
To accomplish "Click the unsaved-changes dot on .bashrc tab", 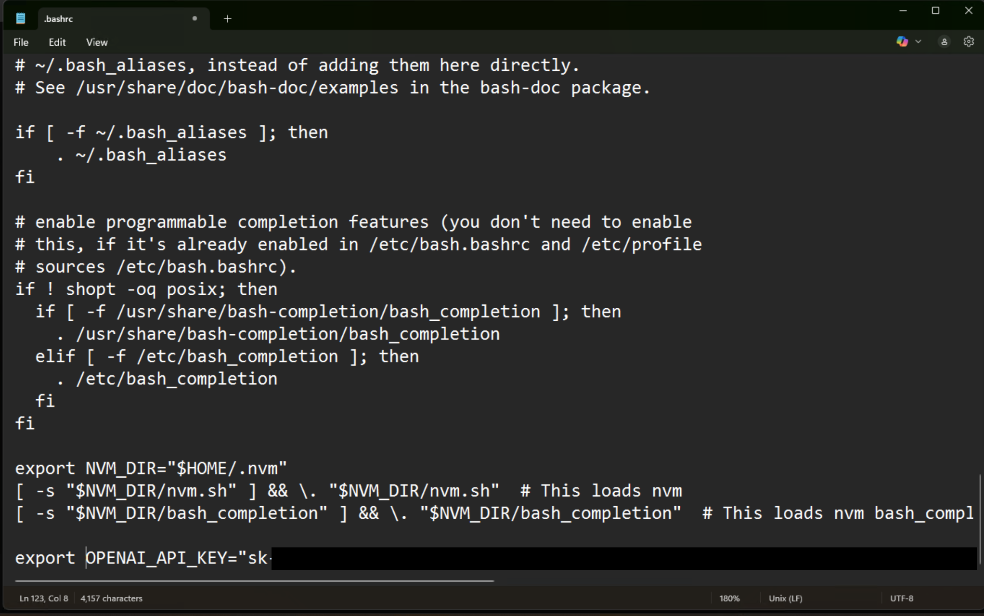I will (x=194, y=19).
